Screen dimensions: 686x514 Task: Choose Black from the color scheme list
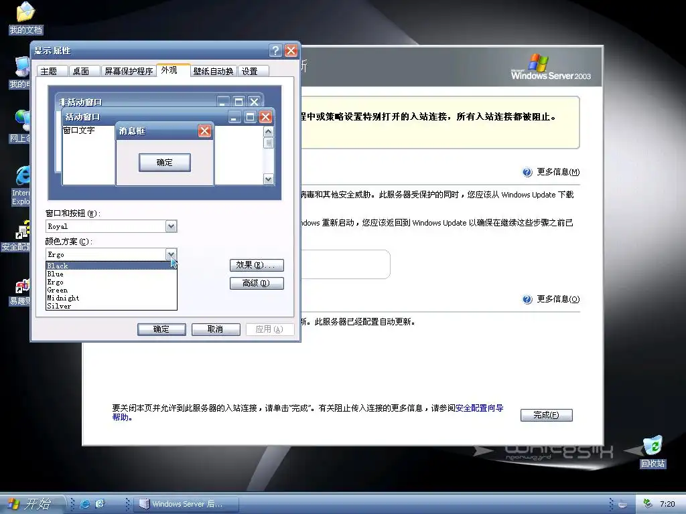[x=111, y=266]
